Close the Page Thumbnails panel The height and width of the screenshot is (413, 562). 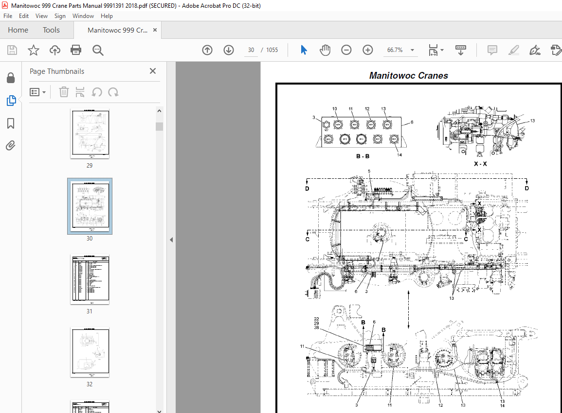153,71
